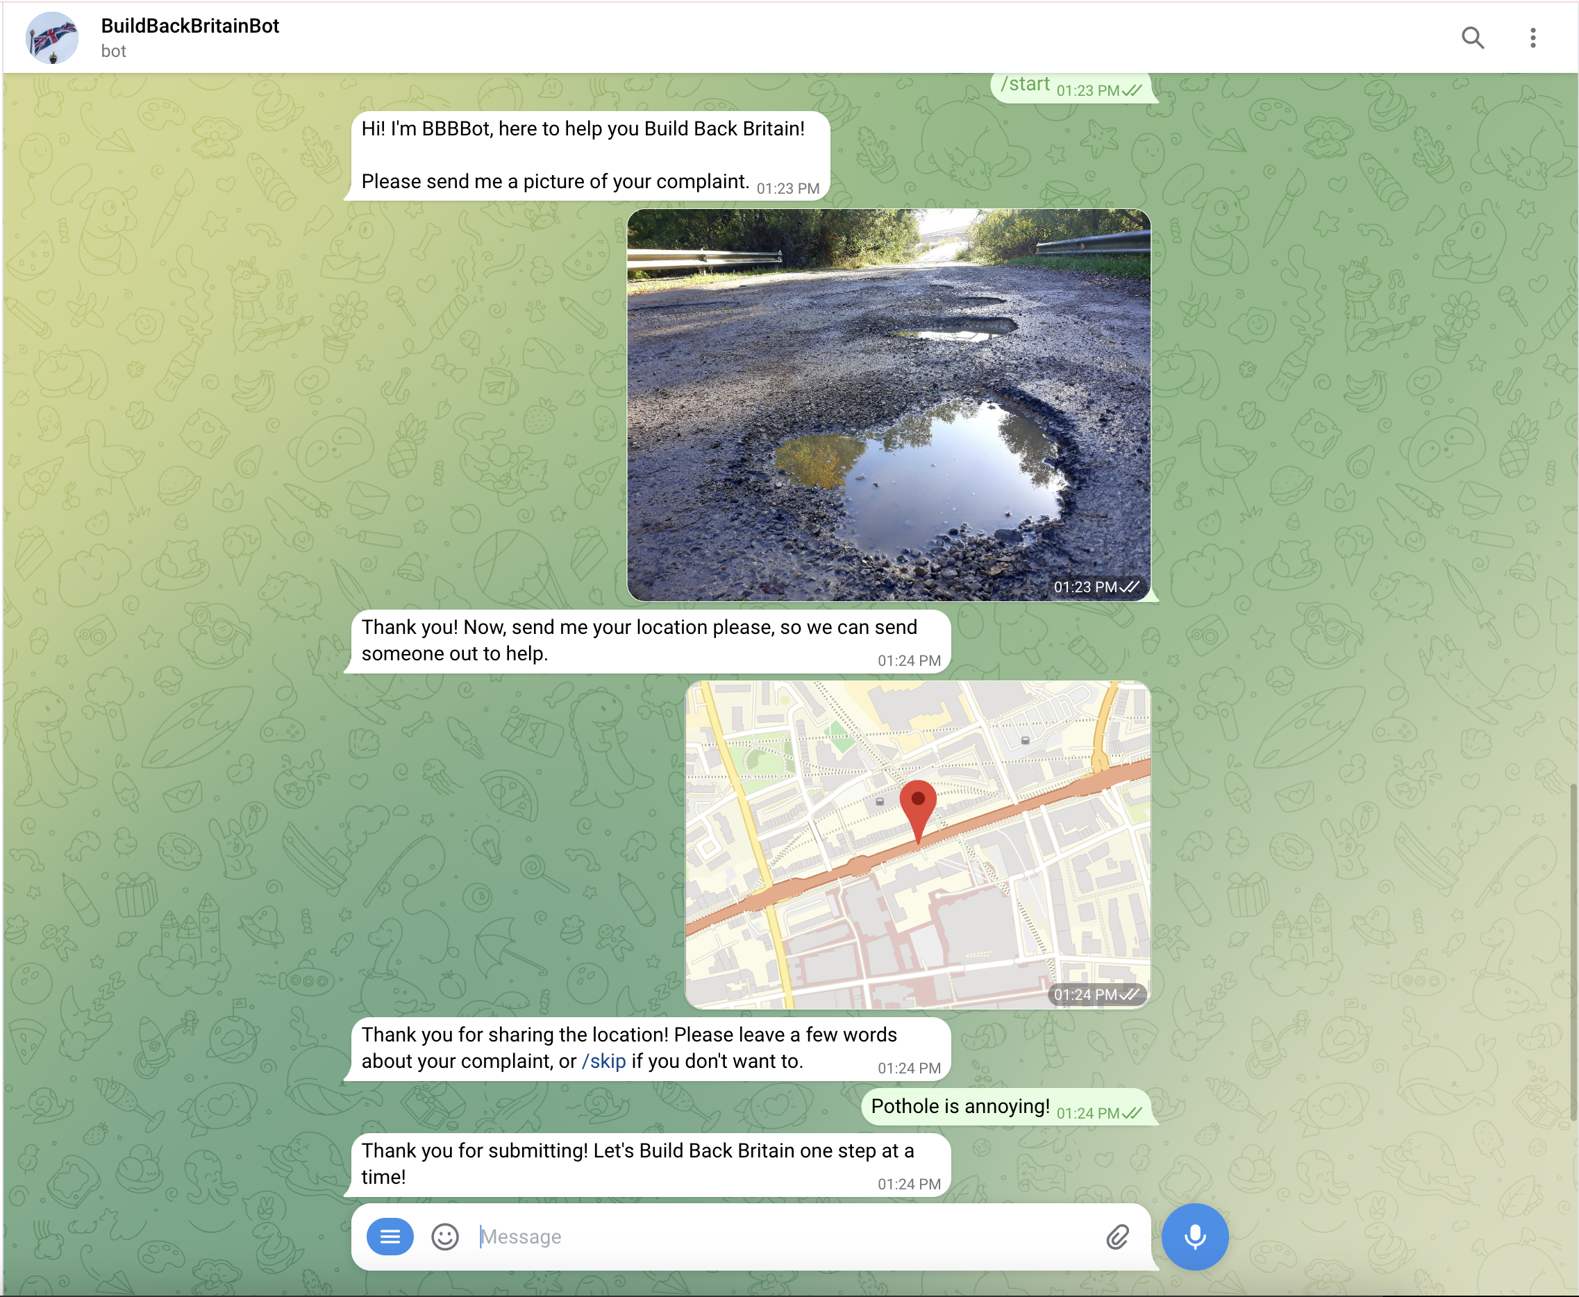Image resolution: width=1579 pixels, height=1297 pixels.
Task: Open the bot commands menu button
Action: click(390, 1237)
